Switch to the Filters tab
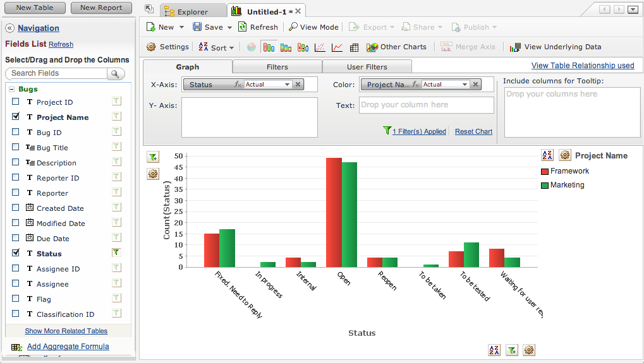Image resolution: width=644 pixels, height=363 pixels. pyautogui.click(x=277, y=67)
